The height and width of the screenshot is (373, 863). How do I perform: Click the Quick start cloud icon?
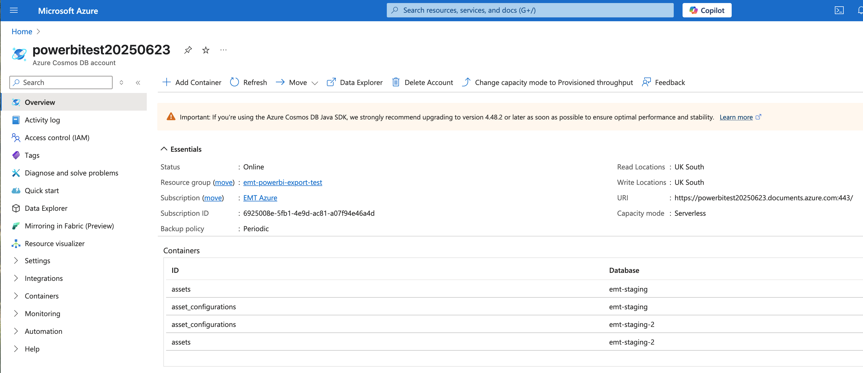(x=16, y=191)
